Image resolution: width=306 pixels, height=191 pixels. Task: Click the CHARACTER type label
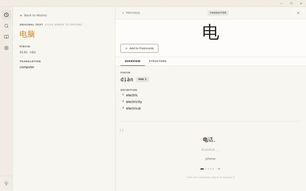218,13
